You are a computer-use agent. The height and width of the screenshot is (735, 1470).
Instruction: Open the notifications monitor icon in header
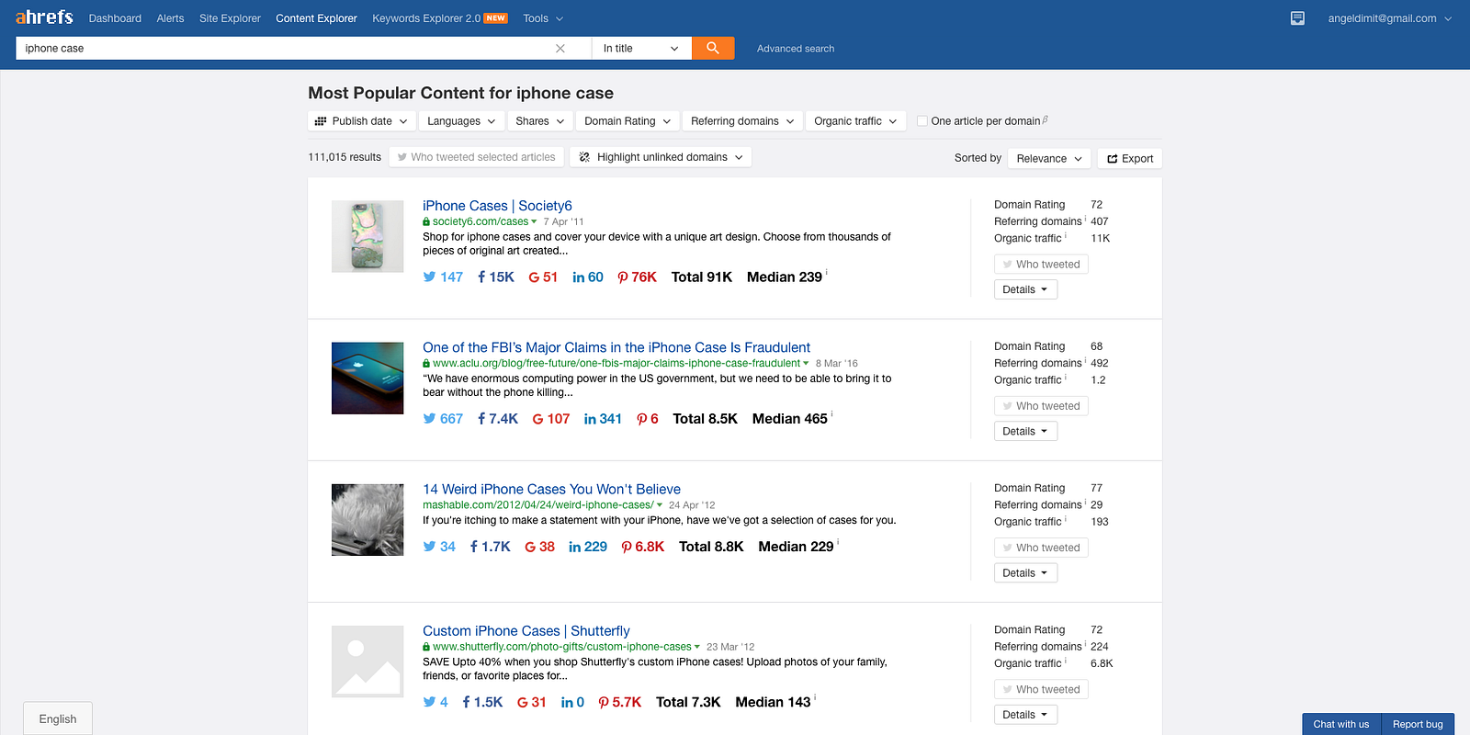coord(1297,18)
